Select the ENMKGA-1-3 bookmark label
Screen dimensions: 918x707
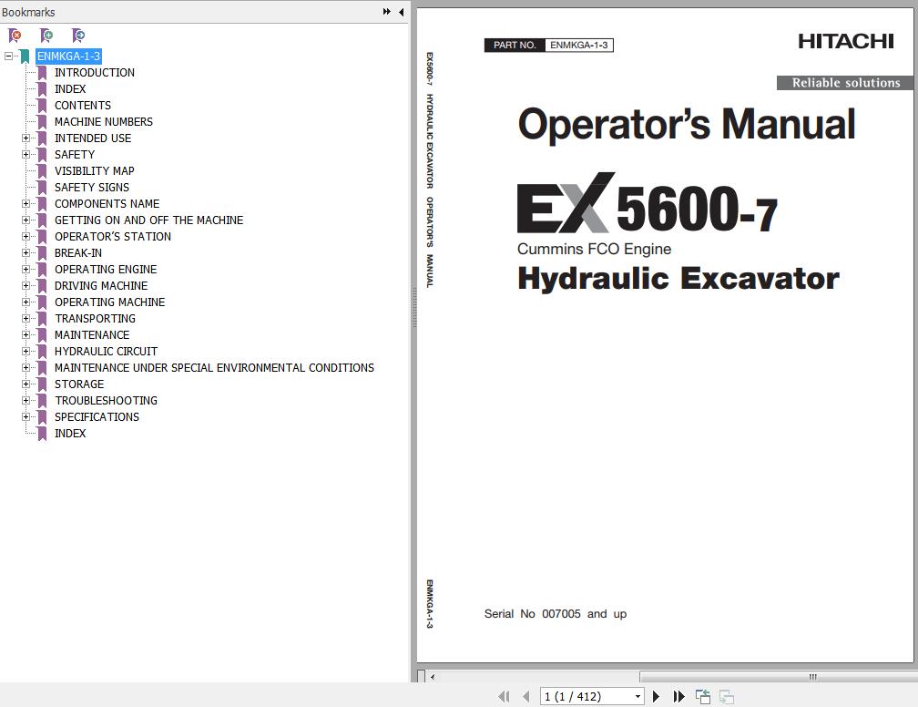[x=68, y=56]
